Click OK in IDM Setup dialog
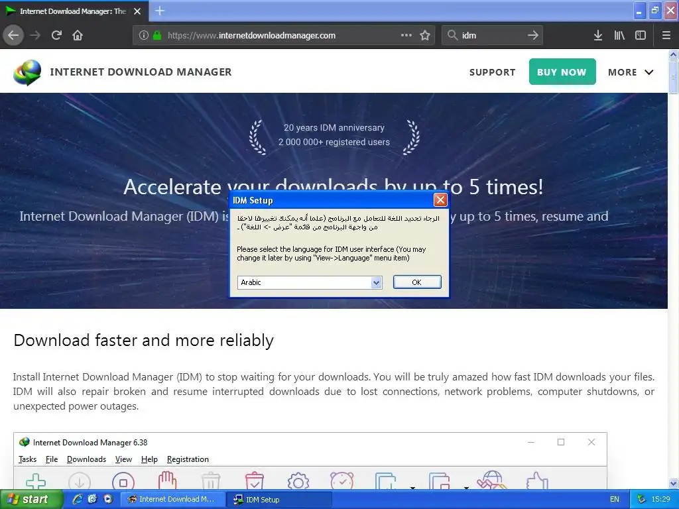The image size is (679, 509). point(417,282)
